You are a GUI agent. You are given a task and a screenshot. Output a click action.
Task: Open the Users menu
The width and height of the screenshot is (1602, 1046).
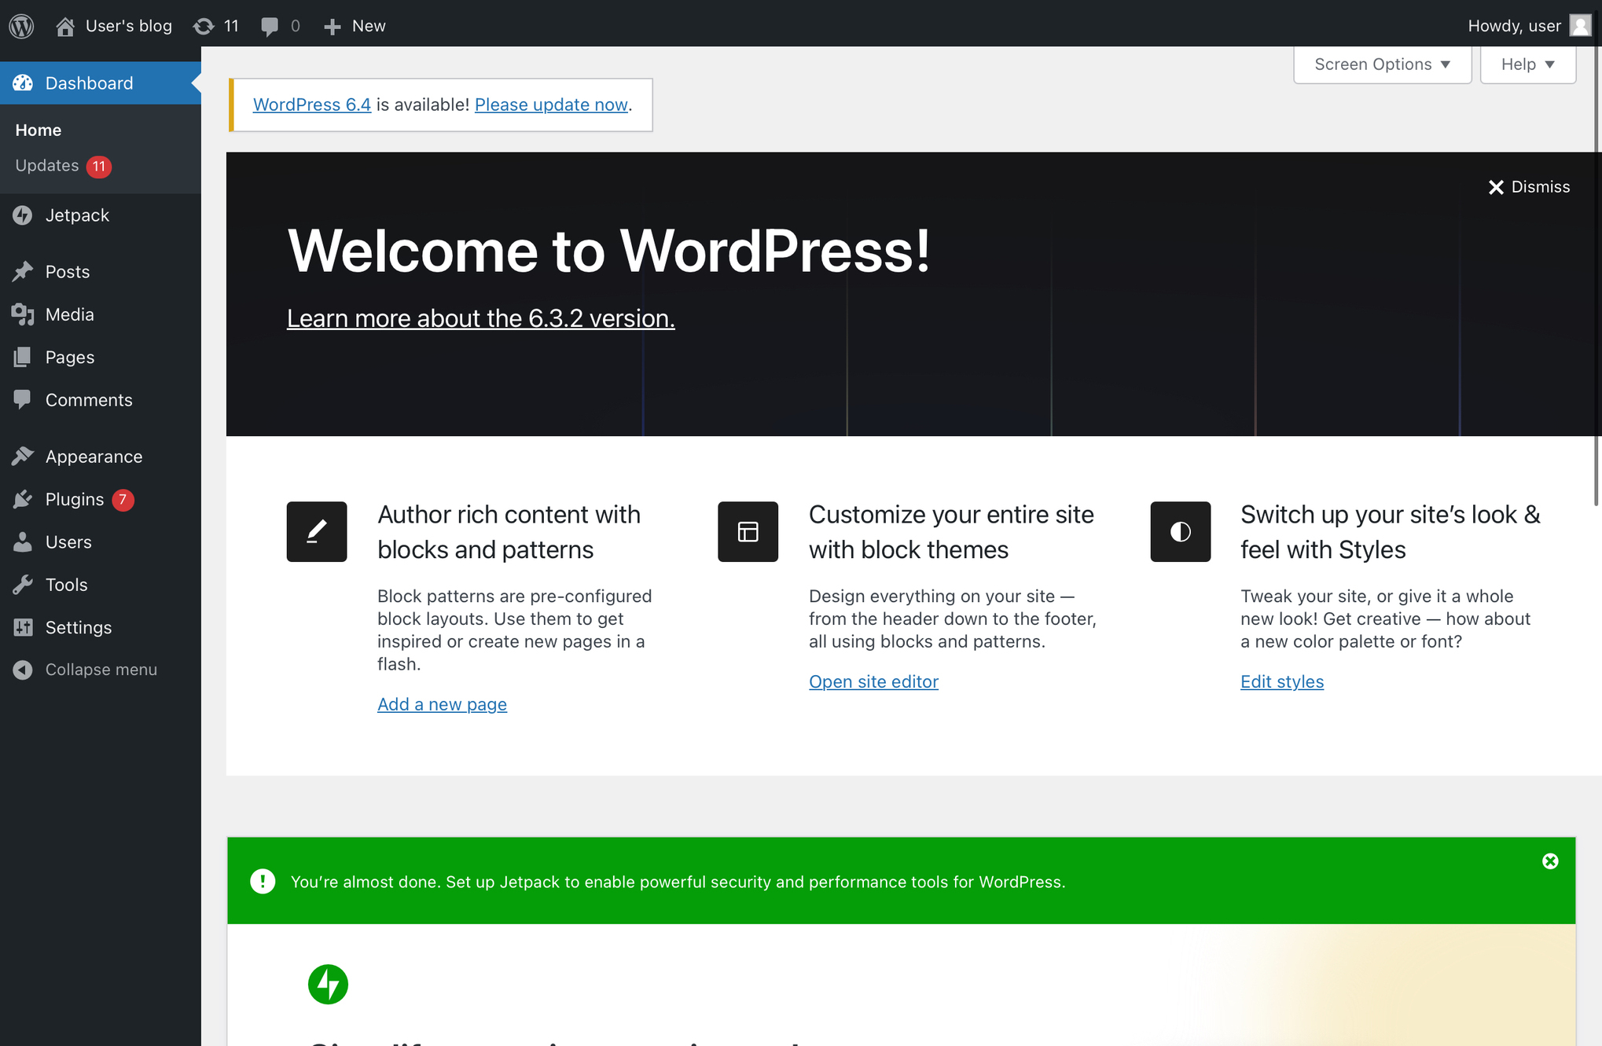[x=101, y=542]
